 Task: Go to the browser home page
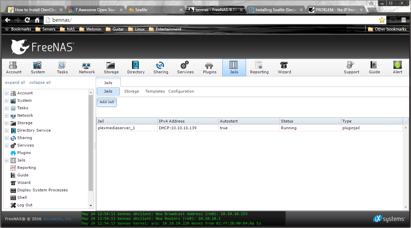[x=37, y=20]
